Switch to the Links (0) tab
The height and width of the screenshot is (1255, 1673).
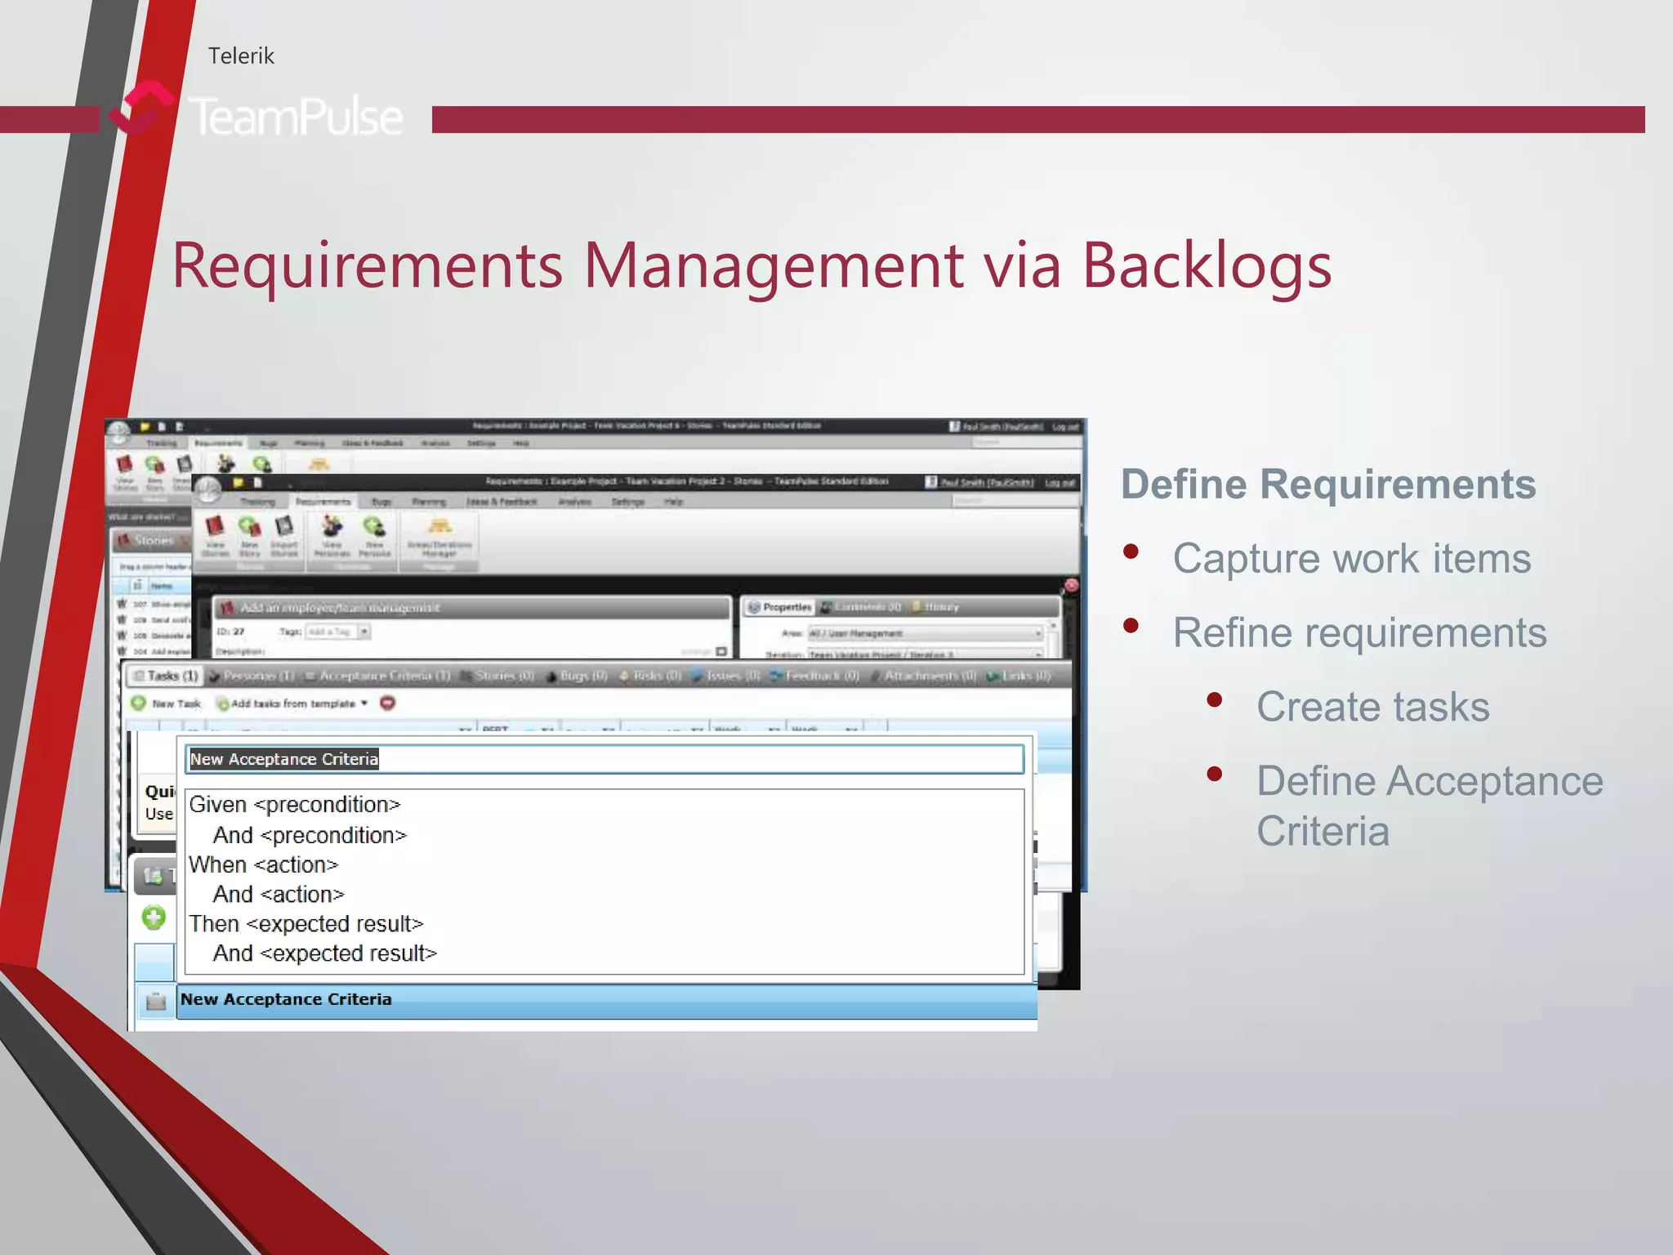pos(1019,677)
